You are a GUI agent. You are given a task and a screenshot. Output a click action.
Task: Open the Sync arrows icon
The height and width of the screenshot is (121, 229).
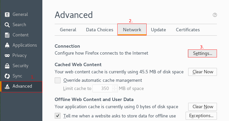pyautogui.click(x=7, y=76)
